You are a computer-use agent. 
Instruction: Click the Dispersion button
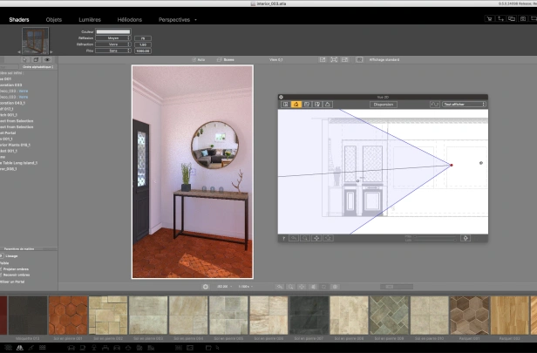click(384, 105)
